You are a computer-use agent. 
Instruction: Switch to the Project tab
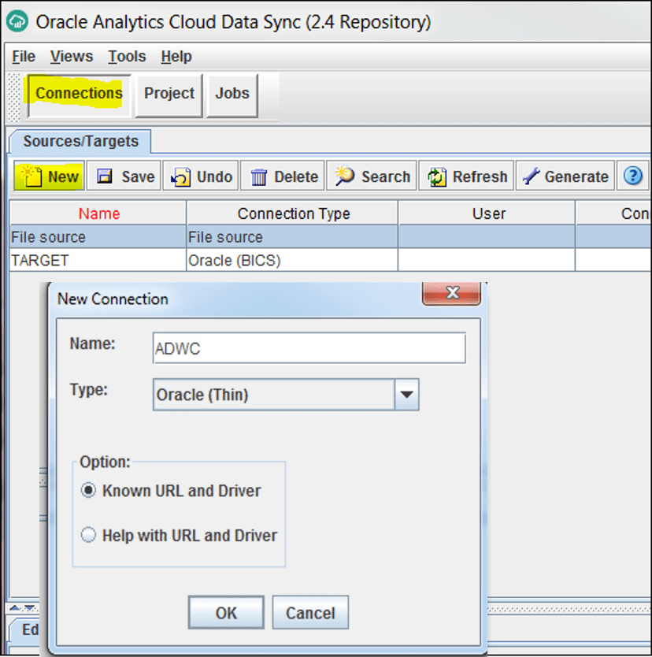point(169,93)
